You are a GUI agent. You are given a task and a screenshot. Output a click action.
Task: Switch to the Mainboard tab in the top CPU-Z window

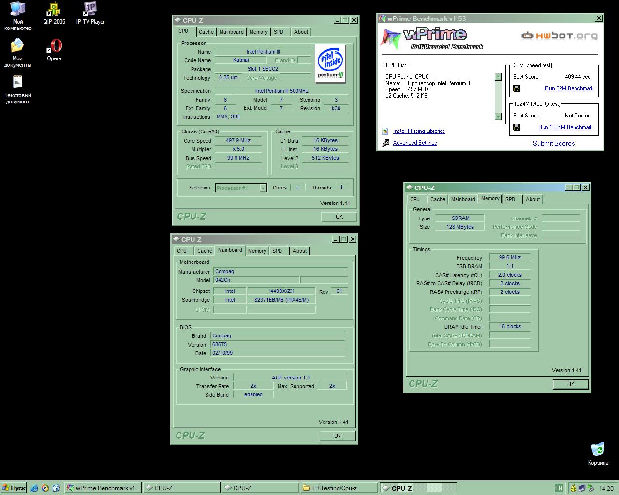coord(232,32)
